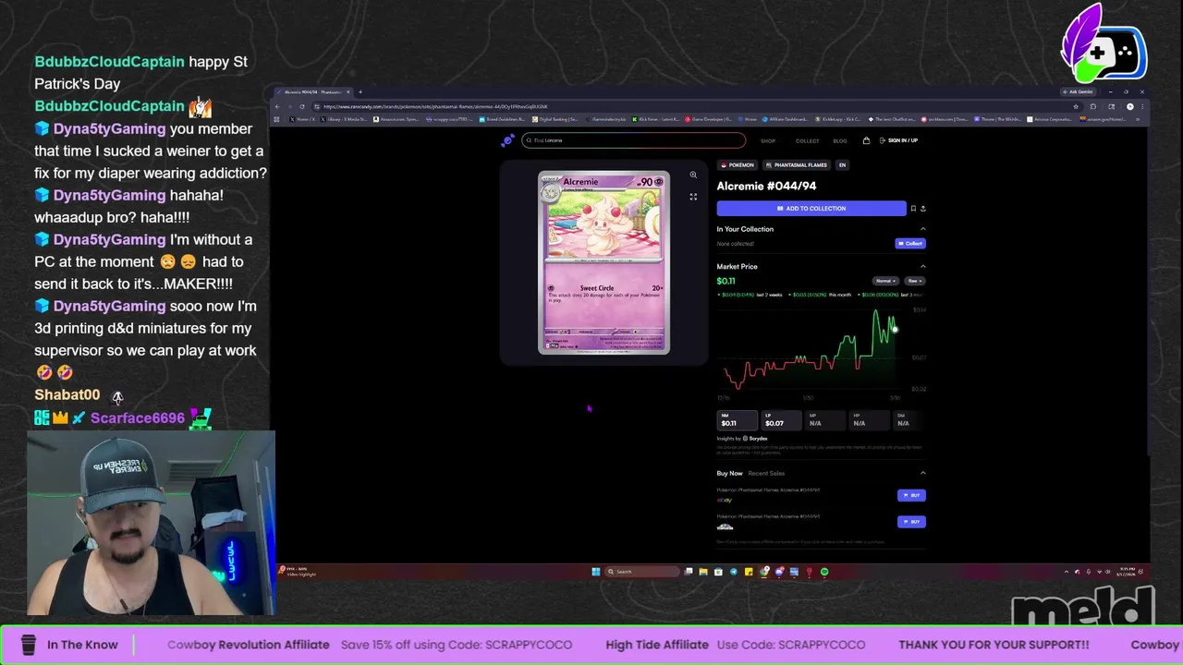The width and height of the screenshot is (1183, 665).
Task: Click the browser reload icon
Action: [x=301, y=106]
